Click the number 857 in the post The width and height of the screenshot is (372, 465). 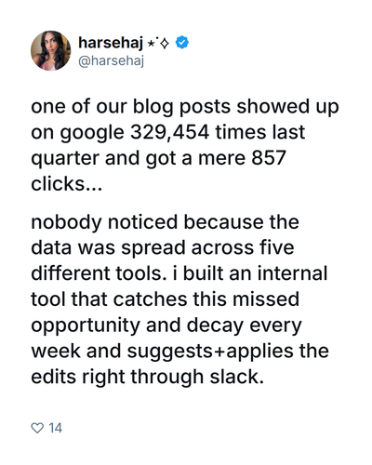click(269, 158)
